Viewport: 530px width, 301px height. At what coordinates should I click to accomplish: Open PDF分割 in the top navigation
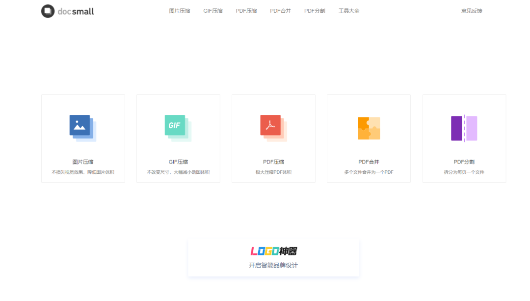coord(315,11)
